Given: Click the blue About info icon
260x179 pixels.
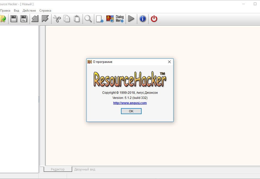Looking at the screenshot, I should (143, 19).
